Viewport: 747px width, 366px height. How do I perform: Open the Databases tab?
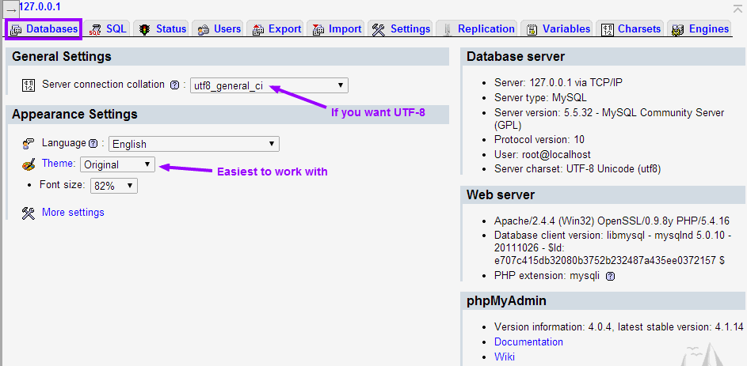click(x=44, y=29)
